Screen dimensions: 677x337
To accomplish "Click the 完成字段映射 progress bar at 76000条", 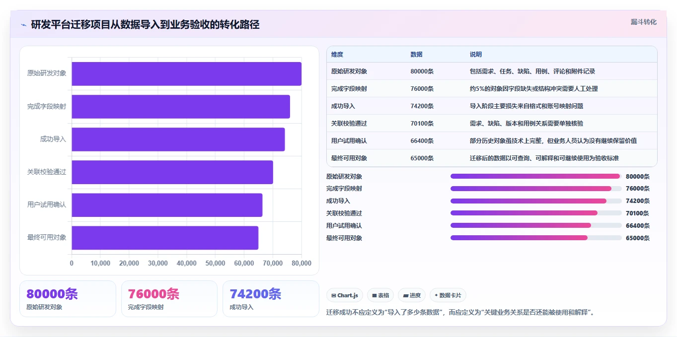I will coord(536,189).
